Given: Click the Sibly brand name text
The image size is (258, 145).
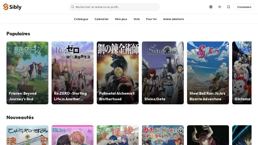Looking at the screenshot, I should 15,7.
